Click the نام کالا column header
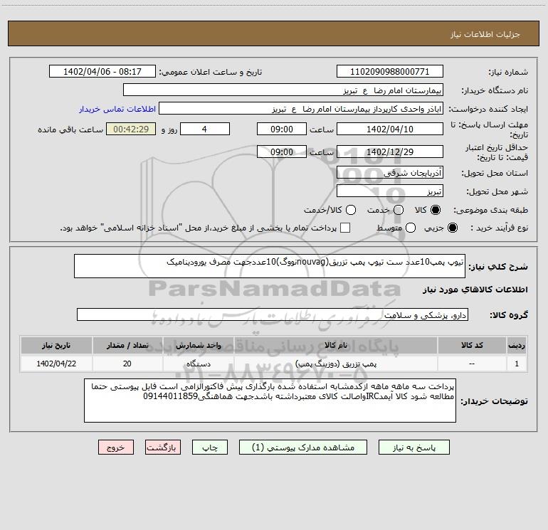Screen dimensions: 548x530 (335, 345)
